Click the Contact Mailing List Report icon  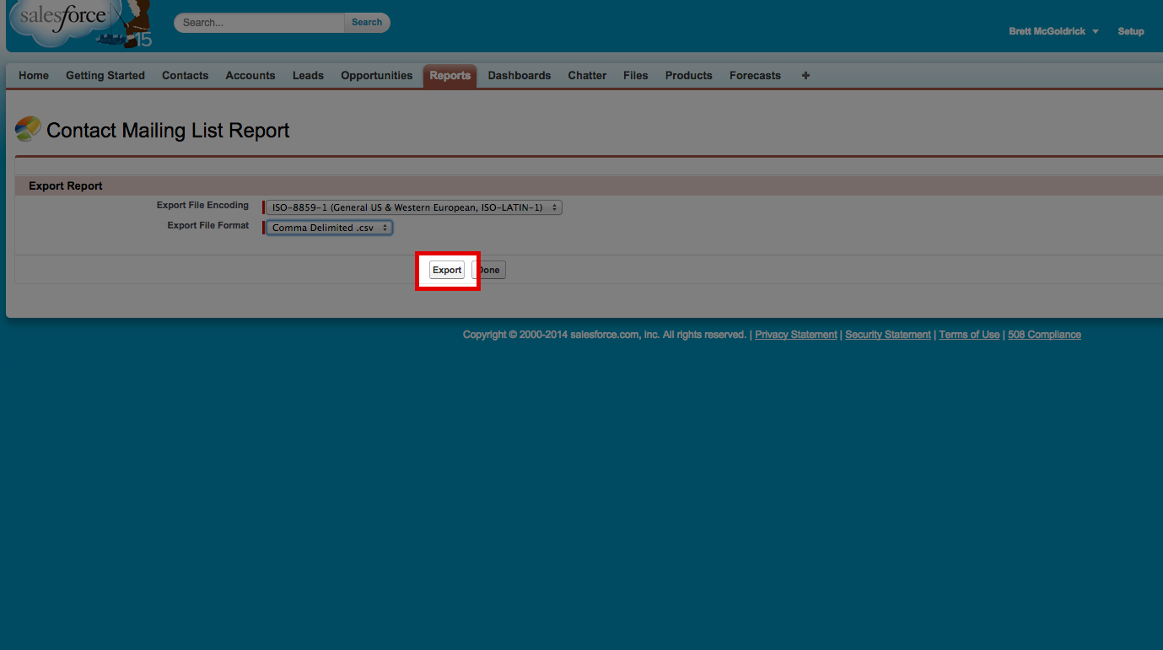28,129
